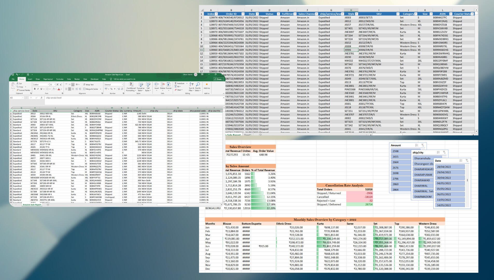Toggle multi-select on the ship/city slicer
The height and width of the screenshot is (280, 494).
click(438, 152)
